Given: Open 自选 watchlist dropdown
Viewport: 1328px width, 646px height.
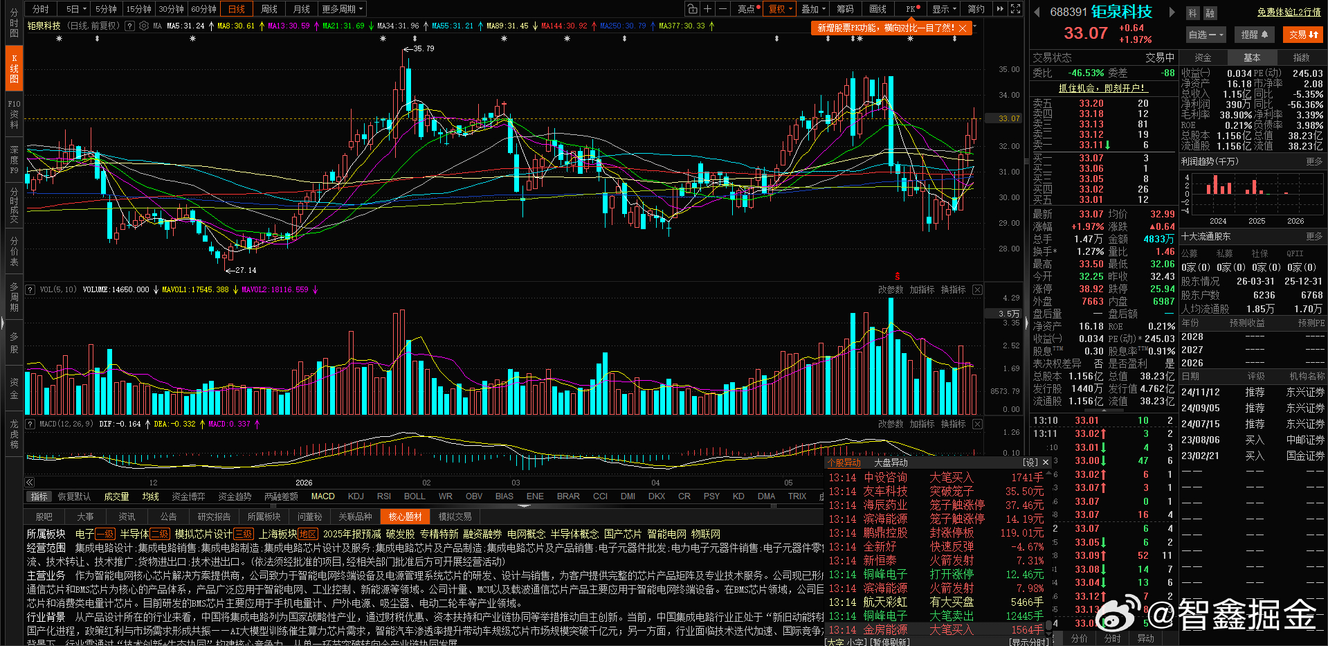Looking at the screenshot, I should click(1206, 35).
